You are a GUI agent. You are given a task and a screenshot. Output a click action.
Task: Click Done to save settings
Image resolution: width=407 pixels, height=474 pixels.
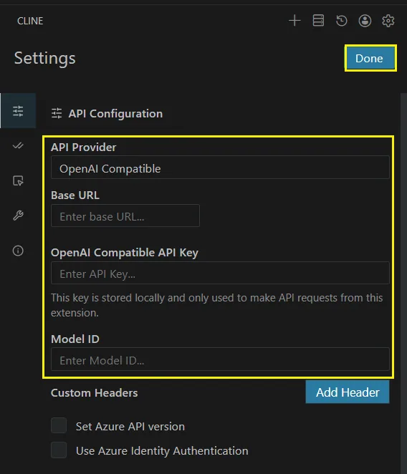tap(370, 58)
